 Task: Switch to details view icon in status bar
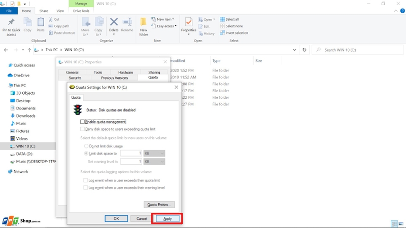coord(394,224)
